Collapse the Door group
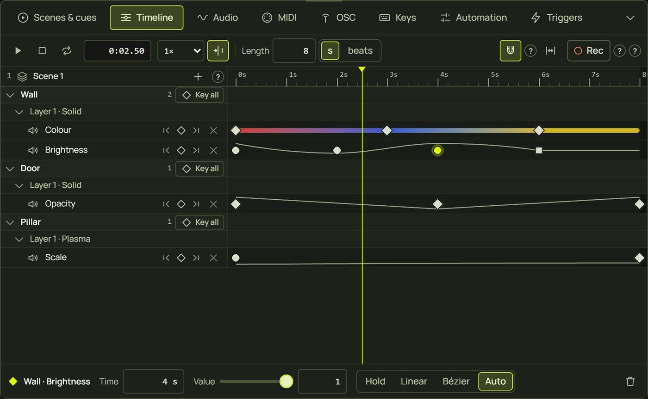 point(10,169)
